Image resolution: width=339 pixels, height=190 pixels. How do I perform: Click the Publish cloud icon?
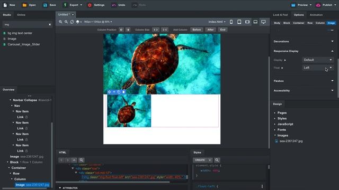pos(318,5)
